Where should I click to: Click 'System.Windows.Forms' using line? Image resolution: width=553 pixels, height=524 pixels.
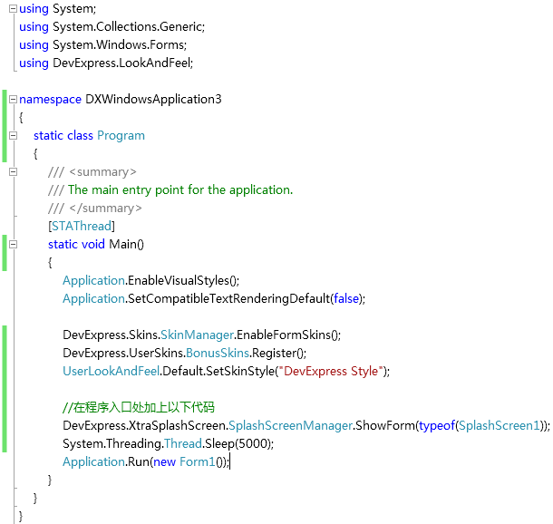click(120, 44)
